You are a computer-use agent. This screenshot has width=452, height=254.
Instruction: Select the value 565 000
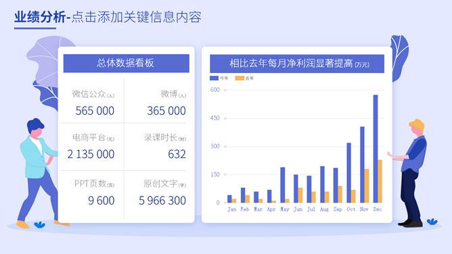pyautogui.click(x=95, y=111)
